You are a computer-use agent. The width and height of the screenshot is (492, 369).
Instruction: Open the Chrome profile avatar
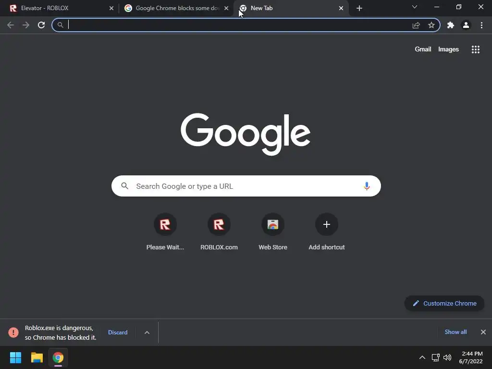click(x=466, y=25)
